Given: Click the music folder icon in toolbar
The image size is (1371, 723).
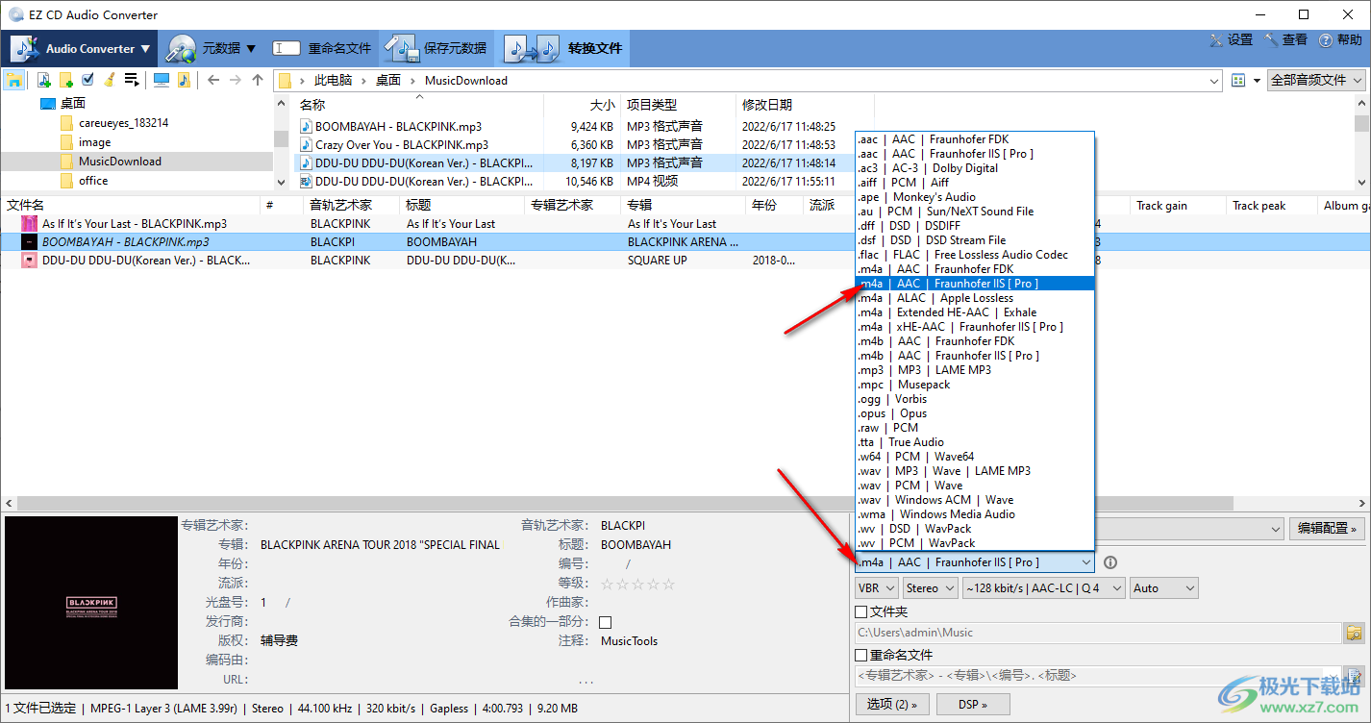Looking at the screenshot, I should (184, 80).
